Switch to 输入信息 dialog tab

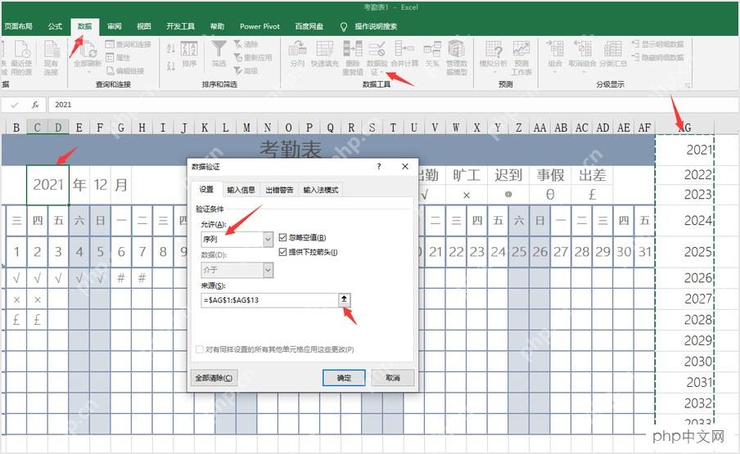pyautogui.click(x=241, y=190)
